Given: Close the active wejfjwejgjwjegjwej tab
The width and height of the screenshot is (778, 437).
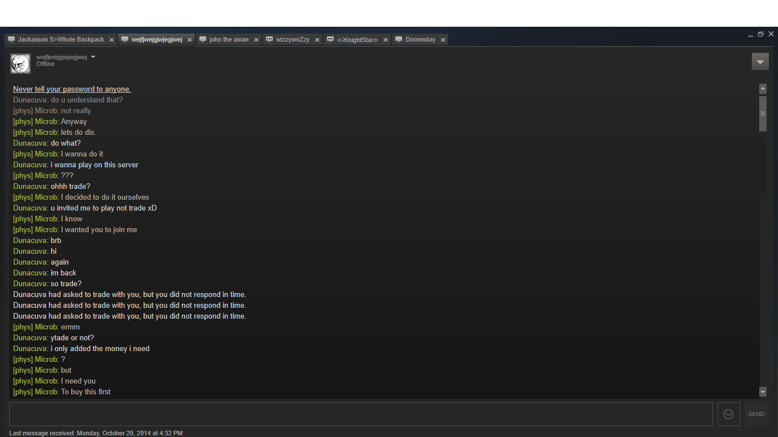Looking at the screenshot, I should [190, 40].
